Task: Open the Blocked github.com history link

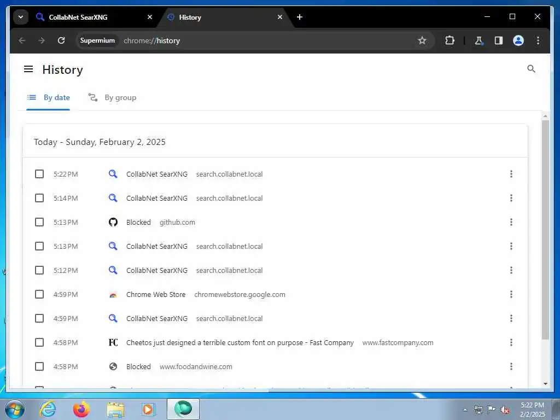Action: (138, 222)
